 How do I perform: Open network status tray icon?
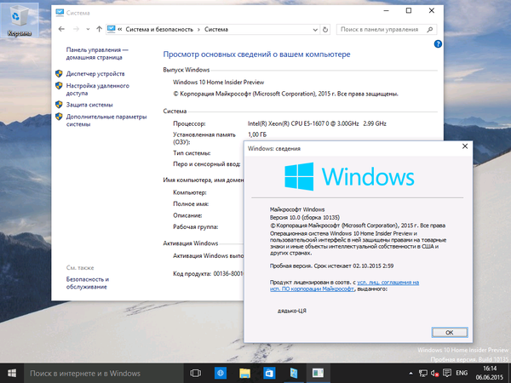coord(423,374)
